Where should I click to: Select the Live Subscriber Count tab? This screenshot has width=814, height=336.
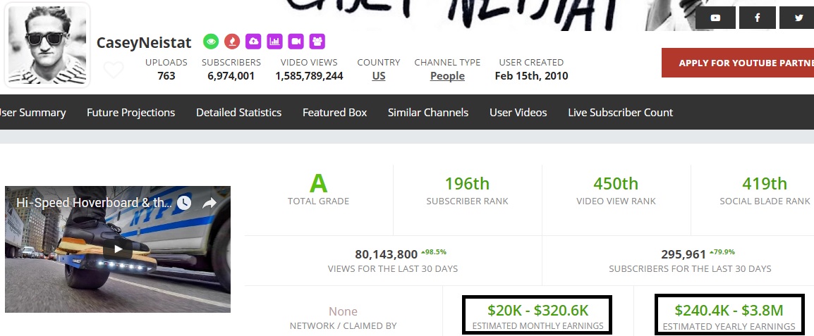tap(620, 113)
